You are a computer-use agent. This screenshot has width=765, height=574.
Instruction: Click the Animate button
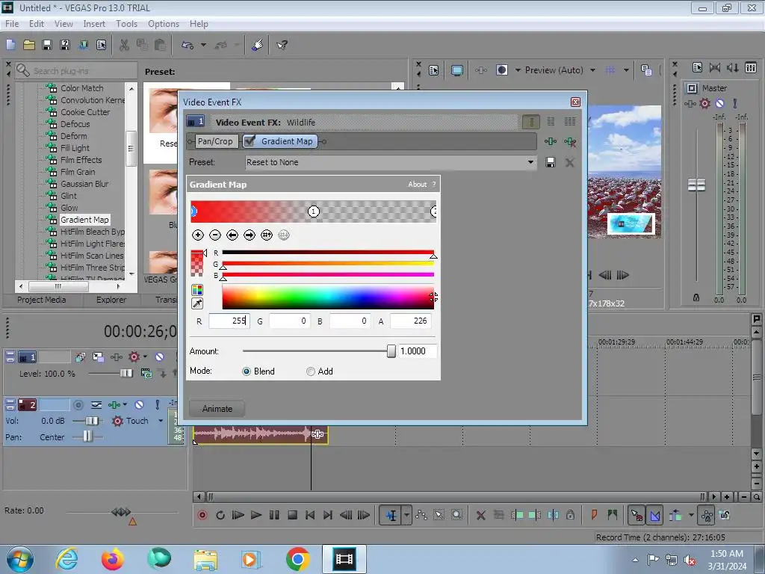tap(217, 409)
